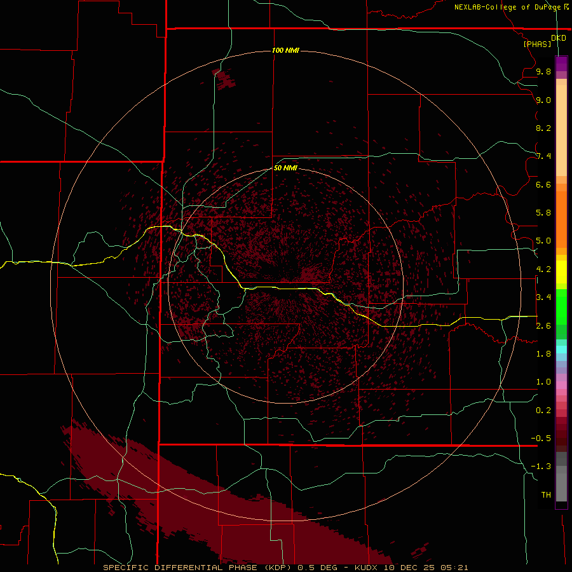Viewport: 572px width, 572px height.
Task: Click the '5.8' scale label
Action: pyautogui.click(x=543, y=212)
